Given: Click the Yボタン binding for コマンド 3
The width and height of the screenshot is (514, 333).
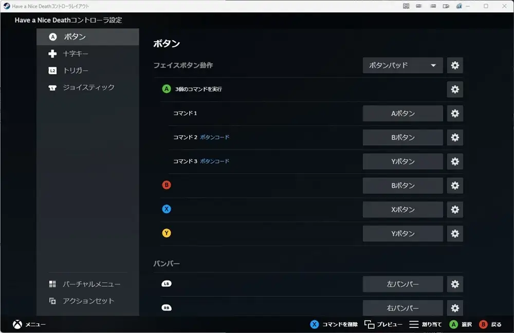Looking at the screenshot, I should [402, 161].
